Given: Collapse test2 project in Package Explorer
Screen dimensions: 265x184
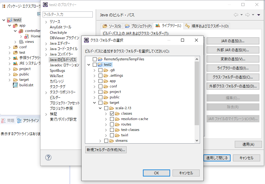Looking at the screenshot, I should (x=4, y=20).
